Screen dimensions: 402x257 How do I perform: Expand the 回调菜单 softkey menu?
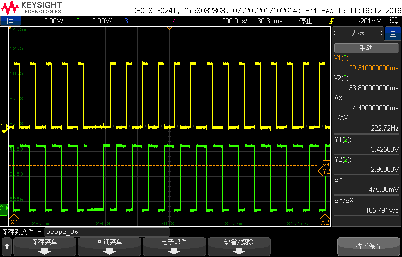[109, 246]
